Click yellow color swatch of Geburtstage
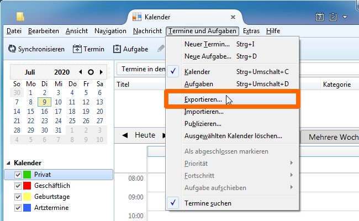 pos(27,197)
